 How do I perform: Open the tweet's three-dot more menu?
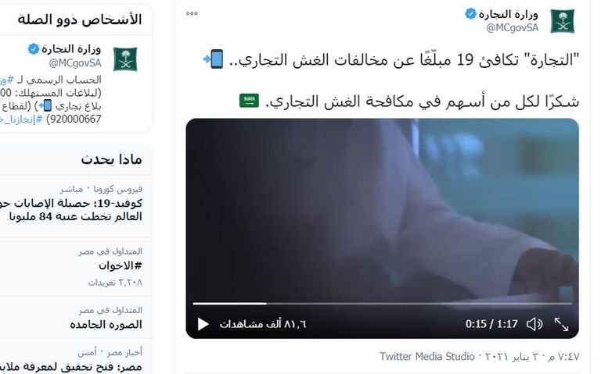pyautogui.click(x=192, y=13)
